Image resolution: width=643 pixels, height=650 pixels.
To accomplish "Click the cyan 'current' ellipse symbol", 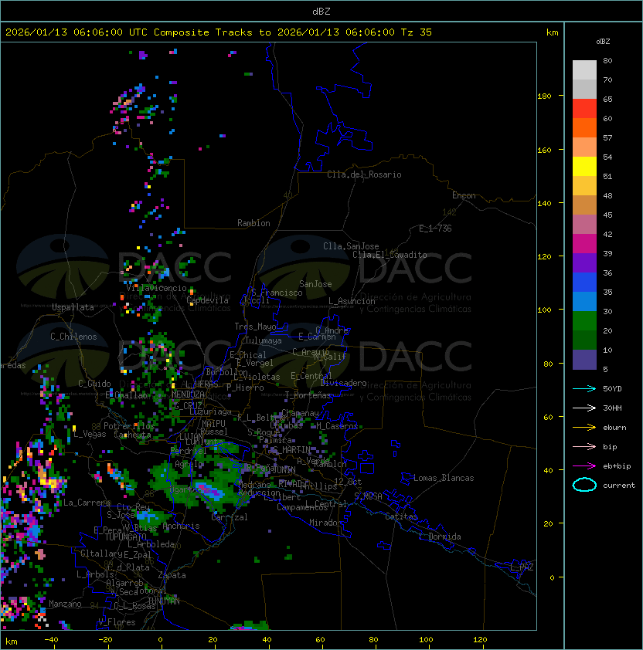I will click(584, 485).
